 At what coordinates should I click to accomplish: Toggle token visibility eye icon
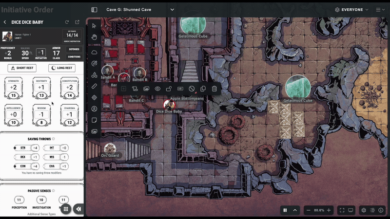click(157, 89)
